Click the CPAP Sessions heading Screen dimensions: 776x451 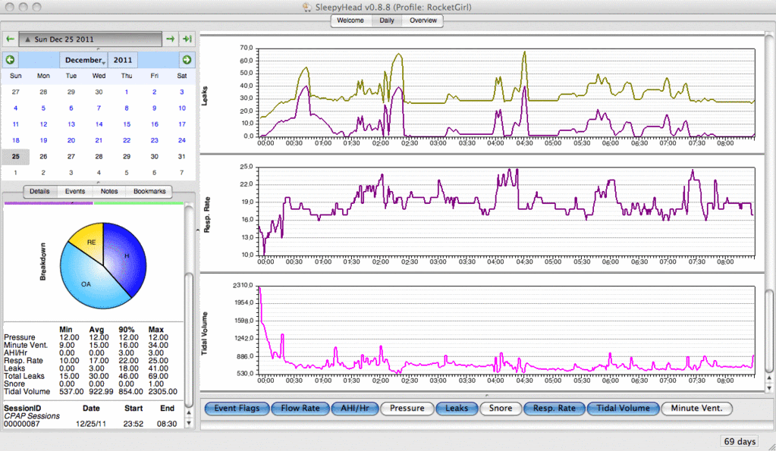tap(32, 416)
